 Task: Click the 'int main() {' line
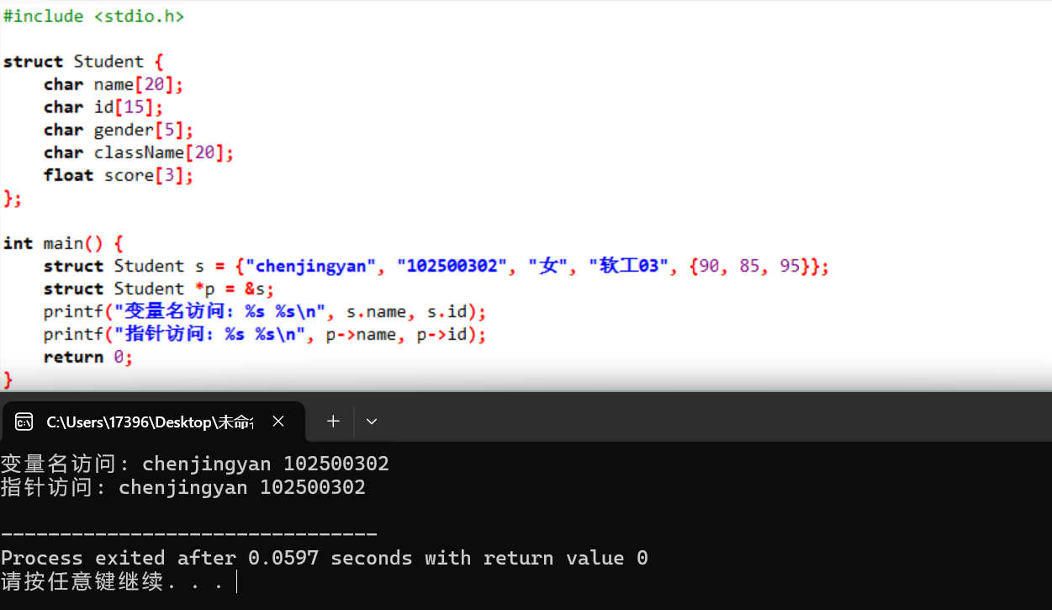pyautogui.click(x=63, y=243)
